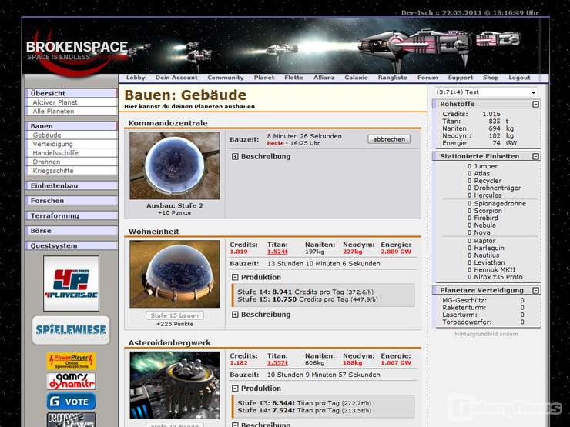Click the Asteroidenbergwerk building image
Screen dimensions: 570x427
click(175, 385)
